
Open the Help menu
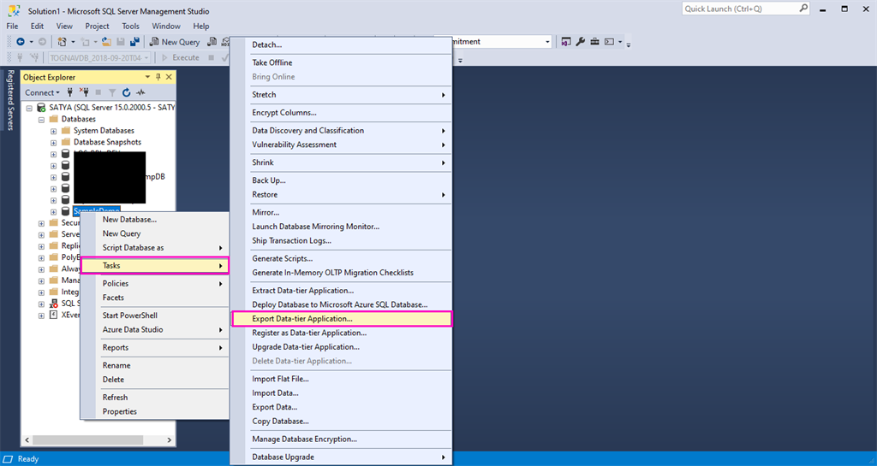200,26
